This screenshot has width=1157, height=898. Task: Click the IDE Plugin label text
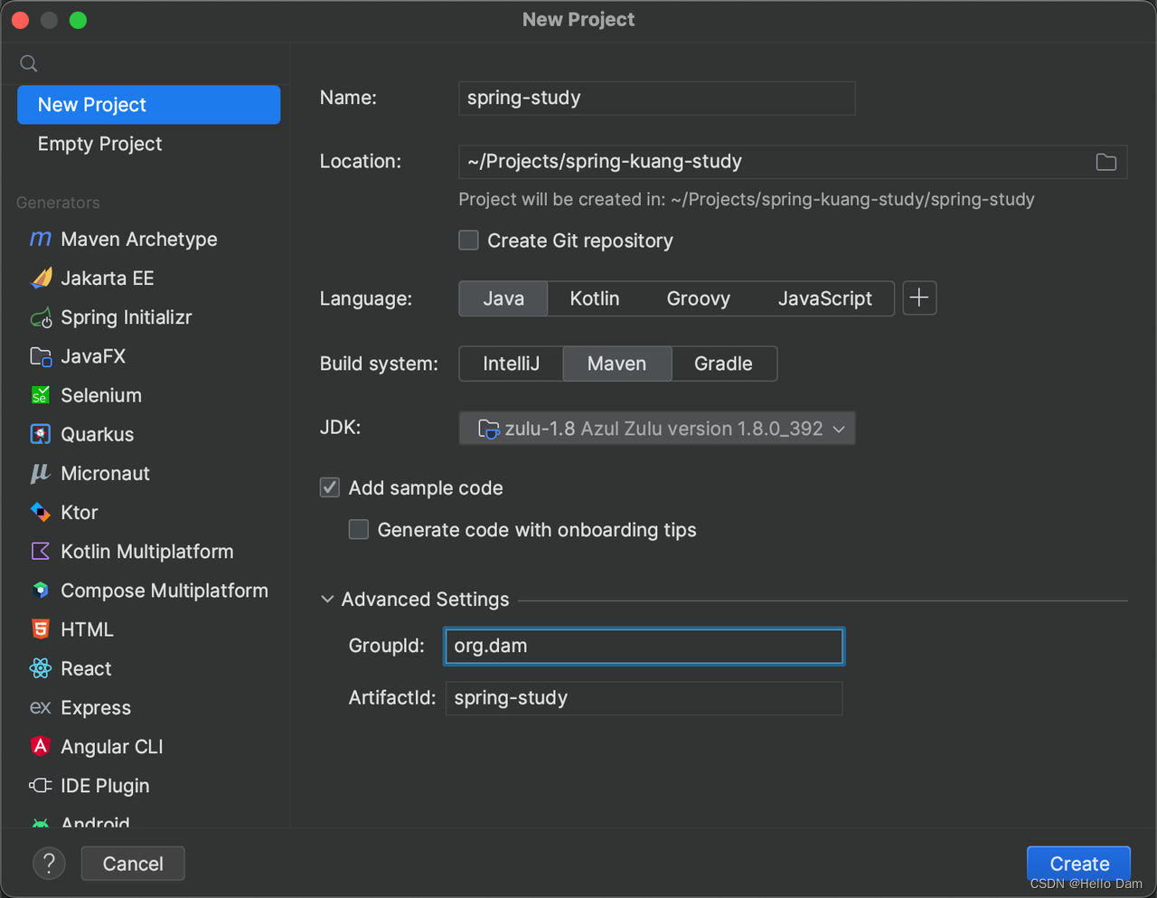click(x=105, y=786)
